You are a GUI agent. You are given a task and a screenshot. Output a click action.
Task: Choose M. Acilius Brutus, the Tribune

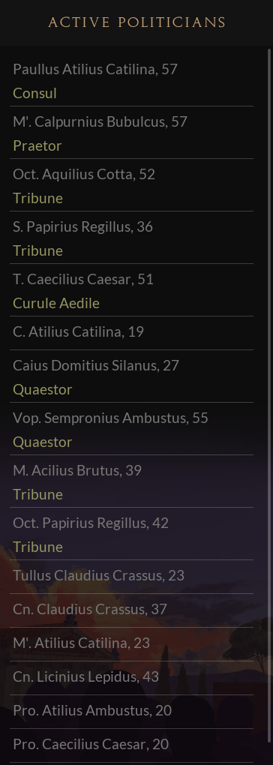click(132, 482)
